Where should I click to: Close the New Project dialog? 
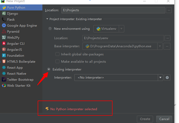168,1
